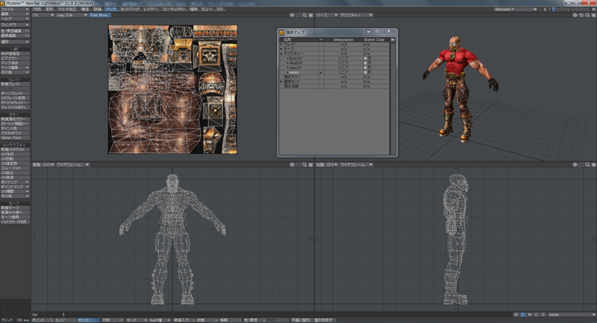The image size is (597, 323).
Task: Toggle the check cell for LegsUV row
Action: pos(322,67)
